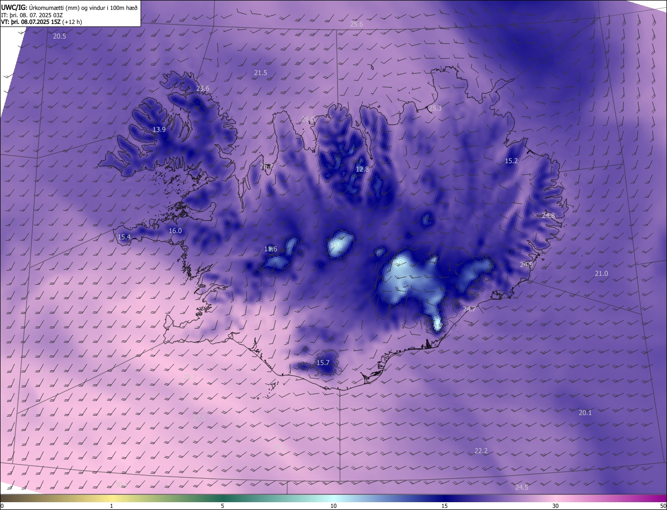This screenshot has height=510, width=667.
Task: Click the 22.2 value label
Action: (481, 451)
